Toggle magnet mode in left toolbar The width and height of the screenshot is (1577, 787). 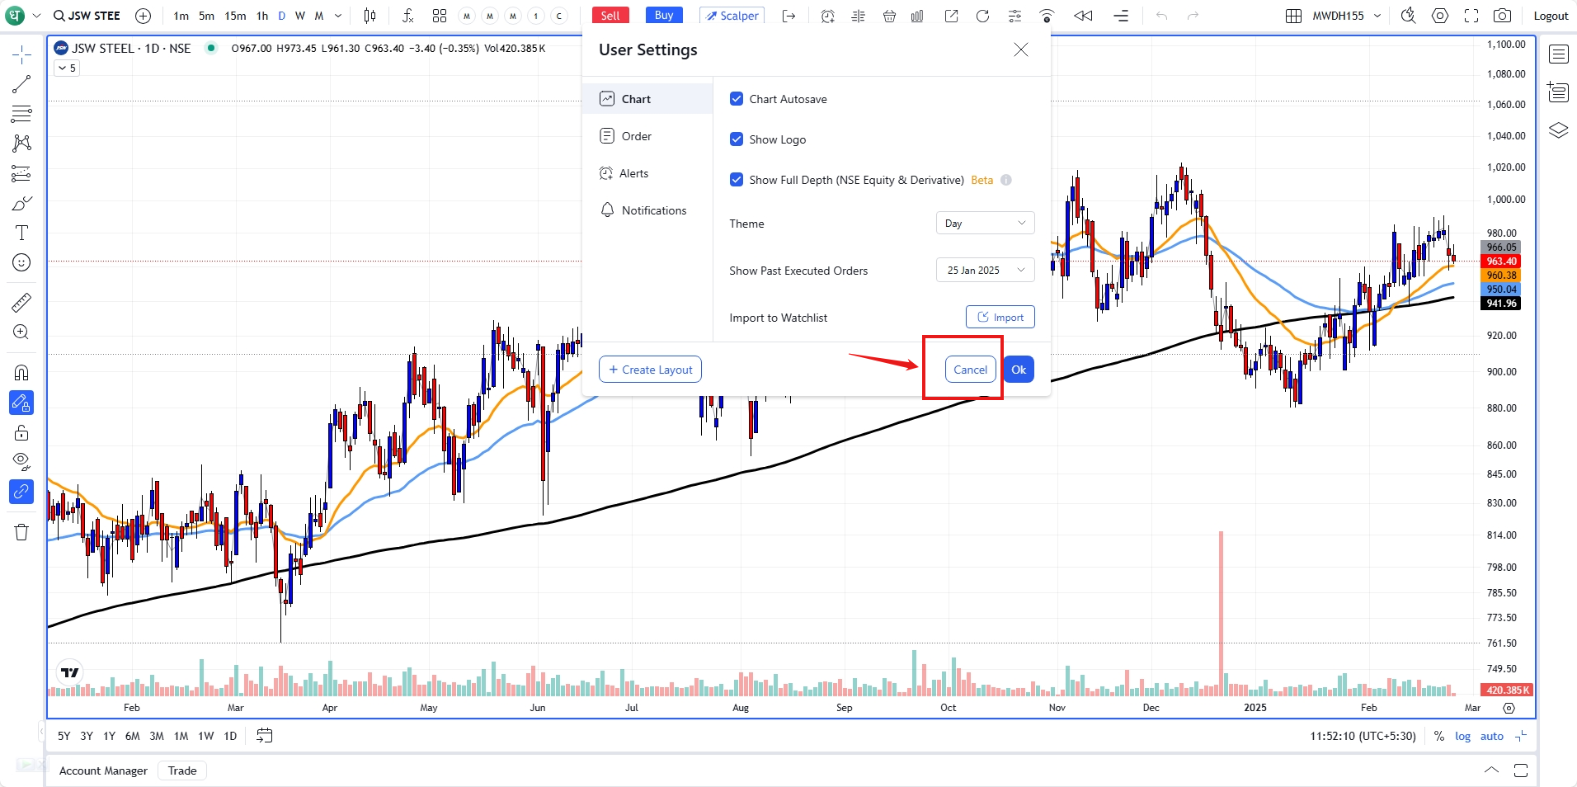pos(21,372)
